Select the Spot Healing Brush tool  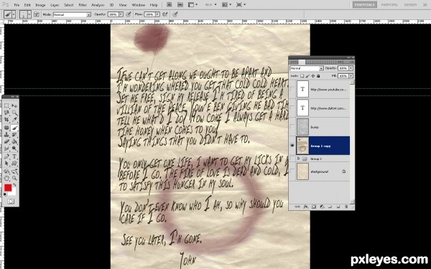[x=6, y=128]
